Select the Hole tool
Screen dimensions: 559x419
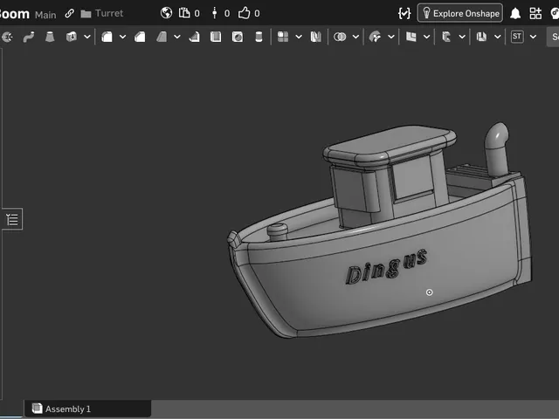click(x=238, y=37)
